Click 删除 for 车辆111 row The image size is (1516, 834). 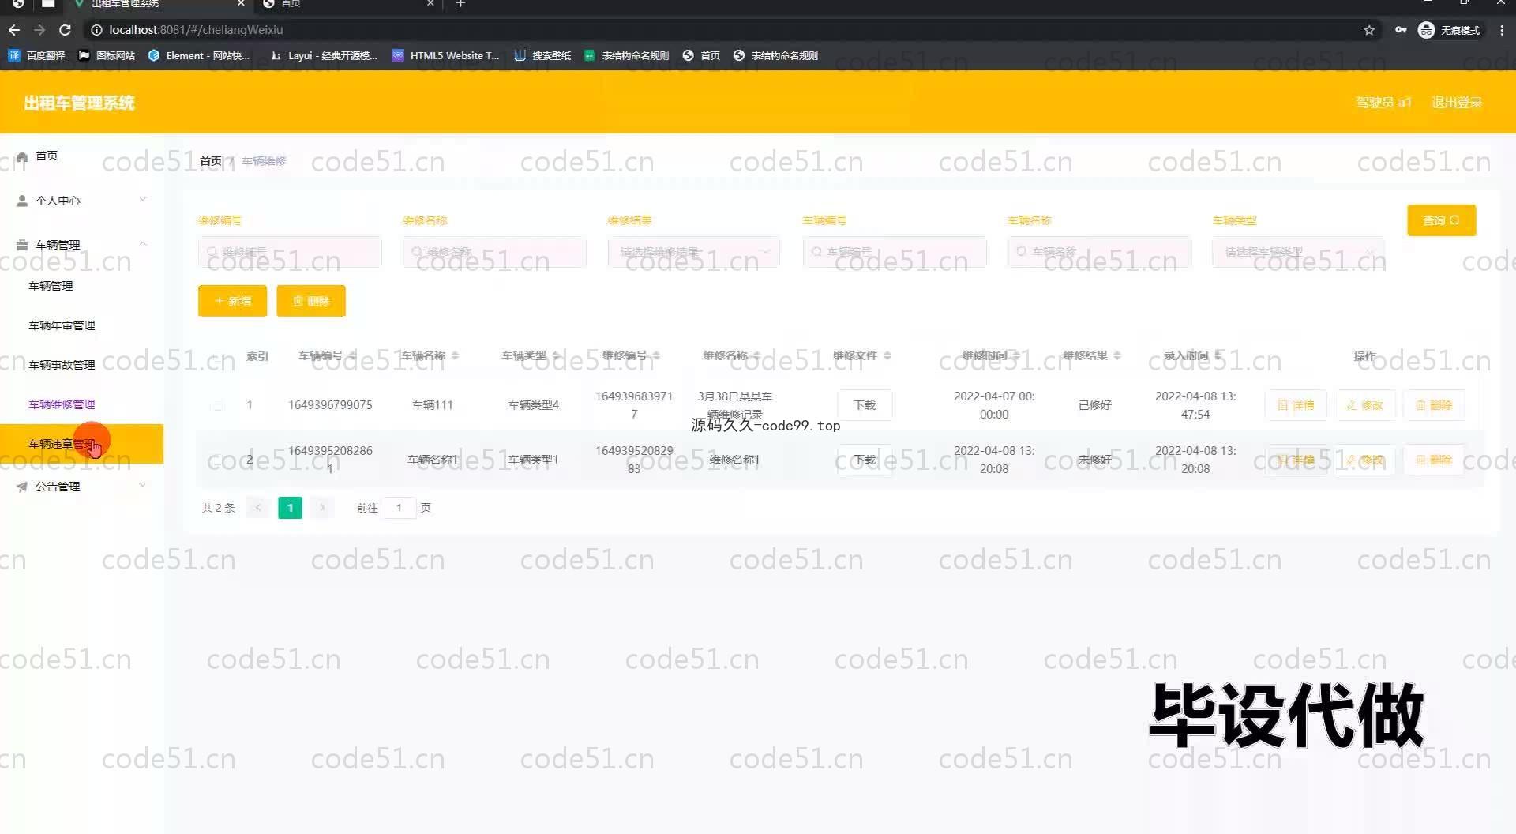[x=1434, y=405]
